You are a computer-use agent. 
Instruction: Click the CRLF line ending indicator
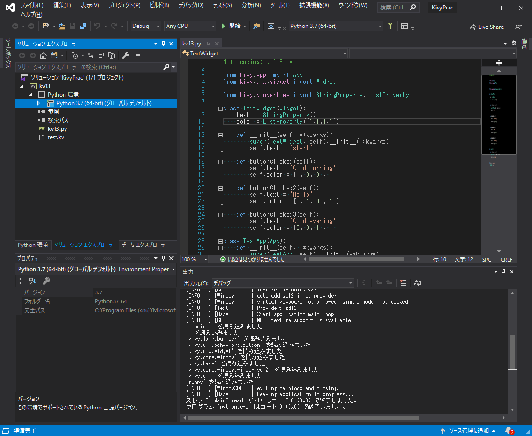tap(506, 260)
